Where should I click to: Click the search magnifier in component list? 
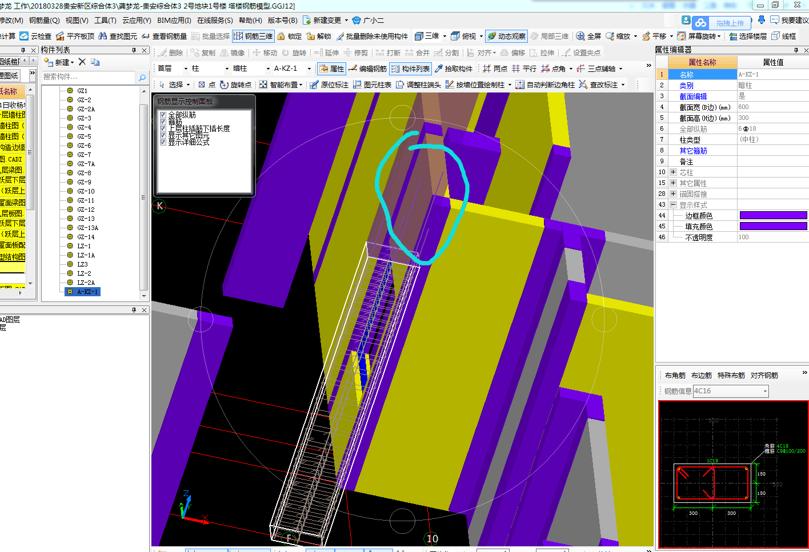142,77
